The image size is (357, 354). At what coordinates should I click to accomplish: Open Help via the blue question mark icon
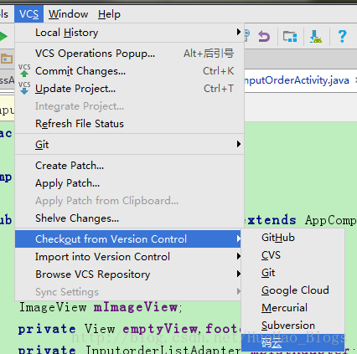pos(342,36)
